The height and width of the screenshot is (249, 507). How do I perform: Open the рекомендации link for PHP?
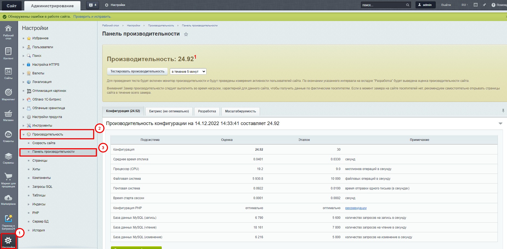(356, 208)
